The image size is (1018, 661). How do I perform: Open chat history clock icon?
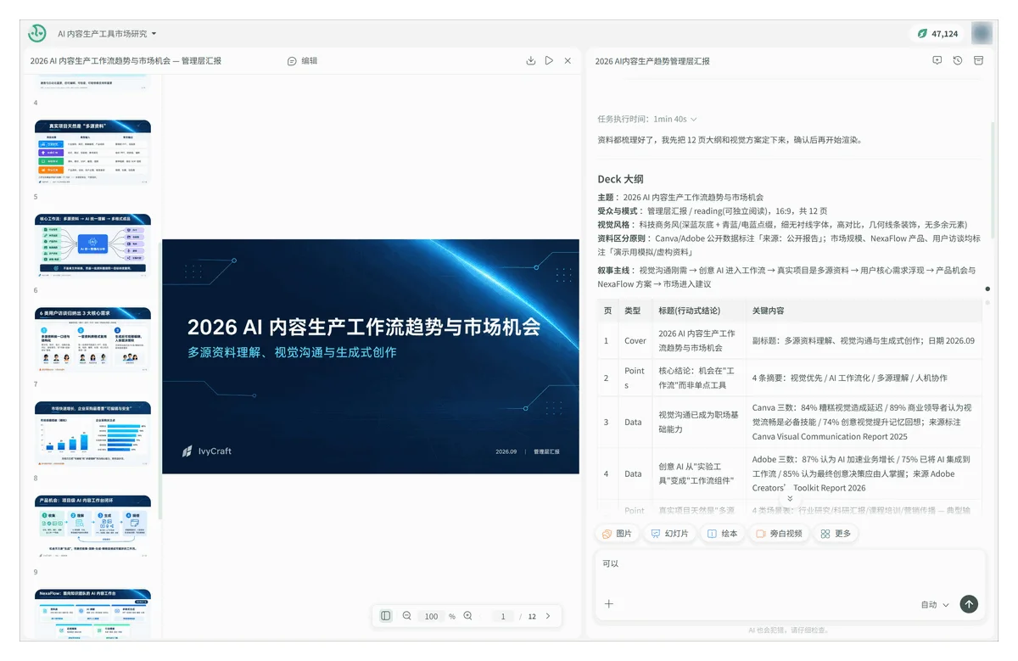click(x=958, y=61)
